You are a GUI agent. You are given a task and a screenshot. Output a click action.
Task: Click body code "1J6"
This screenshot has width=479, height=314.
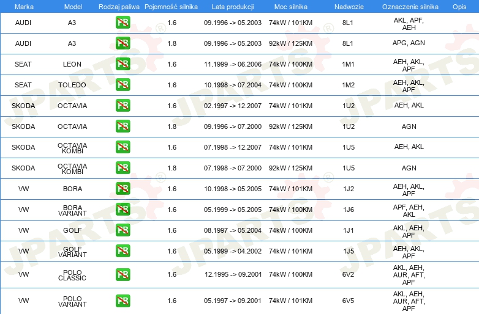click(349, 210)
